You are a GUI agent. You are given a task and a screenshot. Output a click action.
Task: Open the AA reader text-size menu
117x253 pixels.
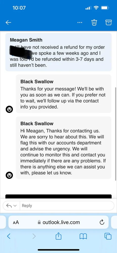click(x=16, y=222)
